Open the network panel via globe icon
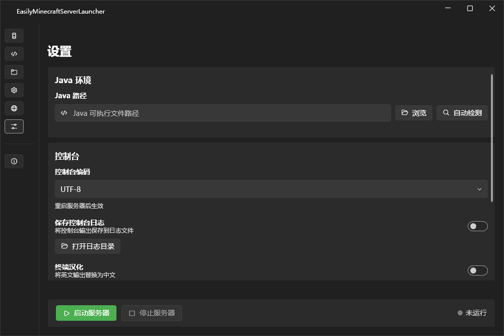Screen dimensions: 504x336 click(x=14, y=108)
